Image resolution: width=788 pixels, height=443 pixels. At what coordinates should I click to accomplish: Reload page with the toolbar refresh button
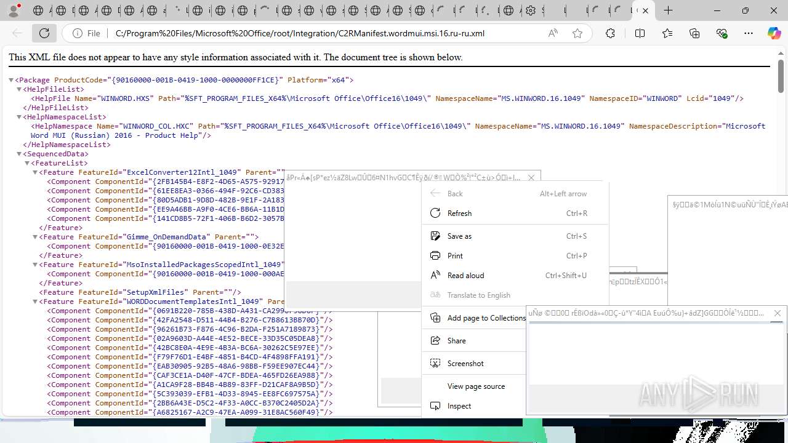(44, 33)
